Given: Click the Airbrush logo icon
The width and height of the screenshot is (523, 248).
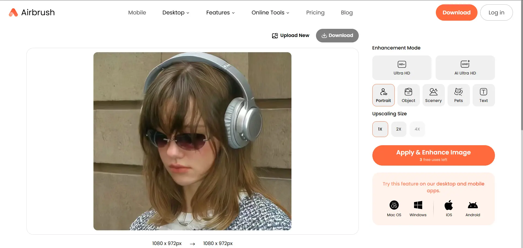Looking at the screenshot, I should click(x=13, y=13).
